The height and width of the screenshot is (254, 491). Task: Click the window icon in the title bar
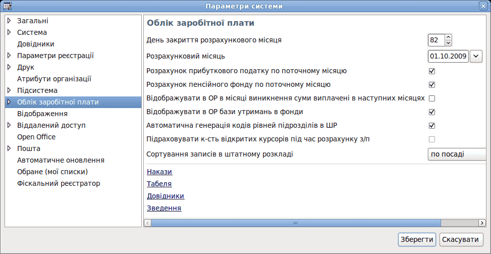[7, 6]
